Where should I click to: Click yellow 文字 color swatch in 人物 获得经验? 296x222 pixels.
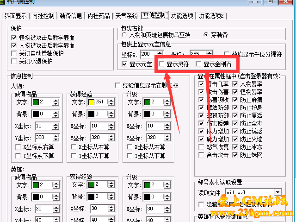(91, 102)
